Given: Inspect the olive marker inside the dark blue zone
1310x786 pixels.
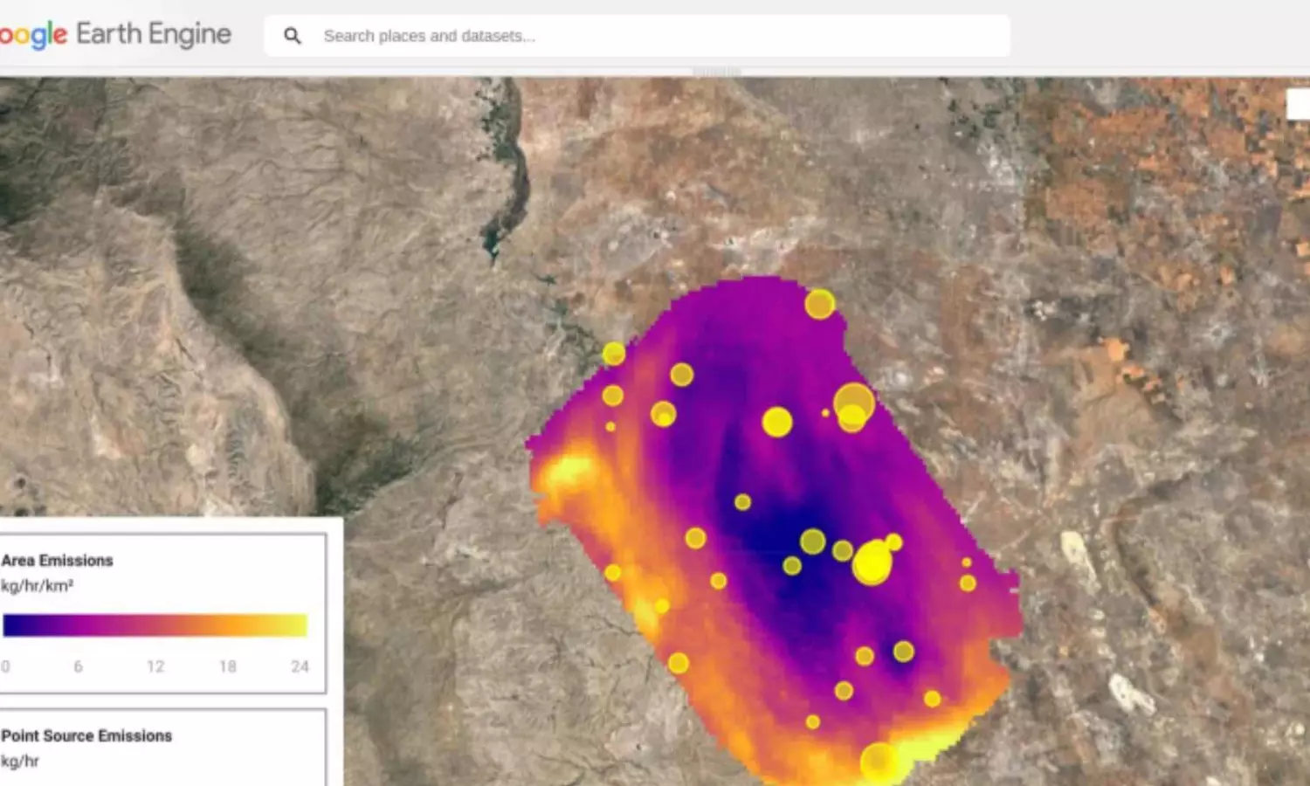Looking at the screenshot, I should [x=812, y=541].
